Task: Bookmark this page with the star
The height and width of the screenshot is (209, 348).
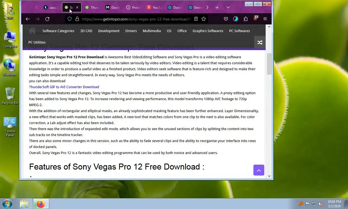Action: 204,19
